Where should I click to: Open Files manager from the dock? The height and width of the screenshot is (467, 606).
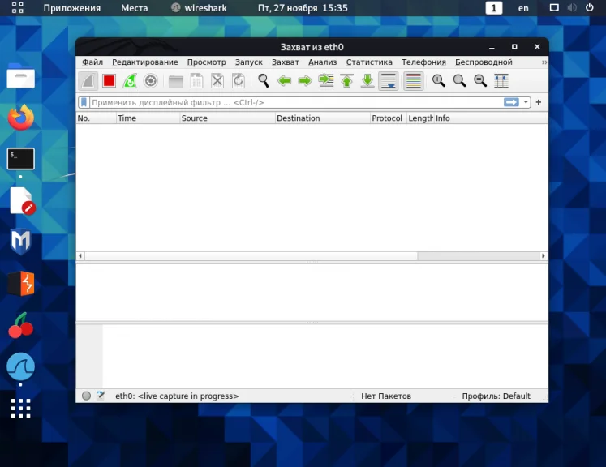tap(21, 76)
